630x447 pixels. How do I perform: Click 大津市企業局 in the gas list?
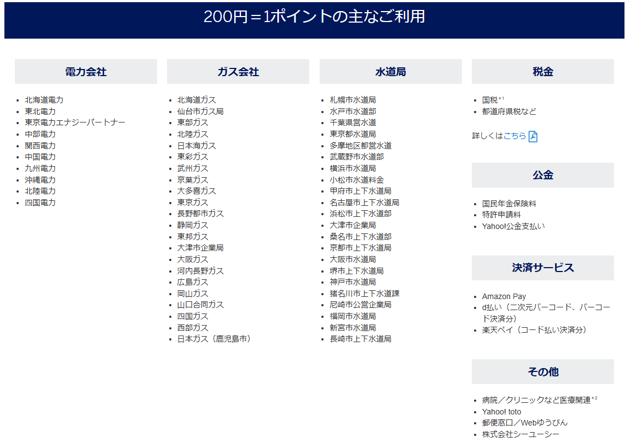click(201, 248)
